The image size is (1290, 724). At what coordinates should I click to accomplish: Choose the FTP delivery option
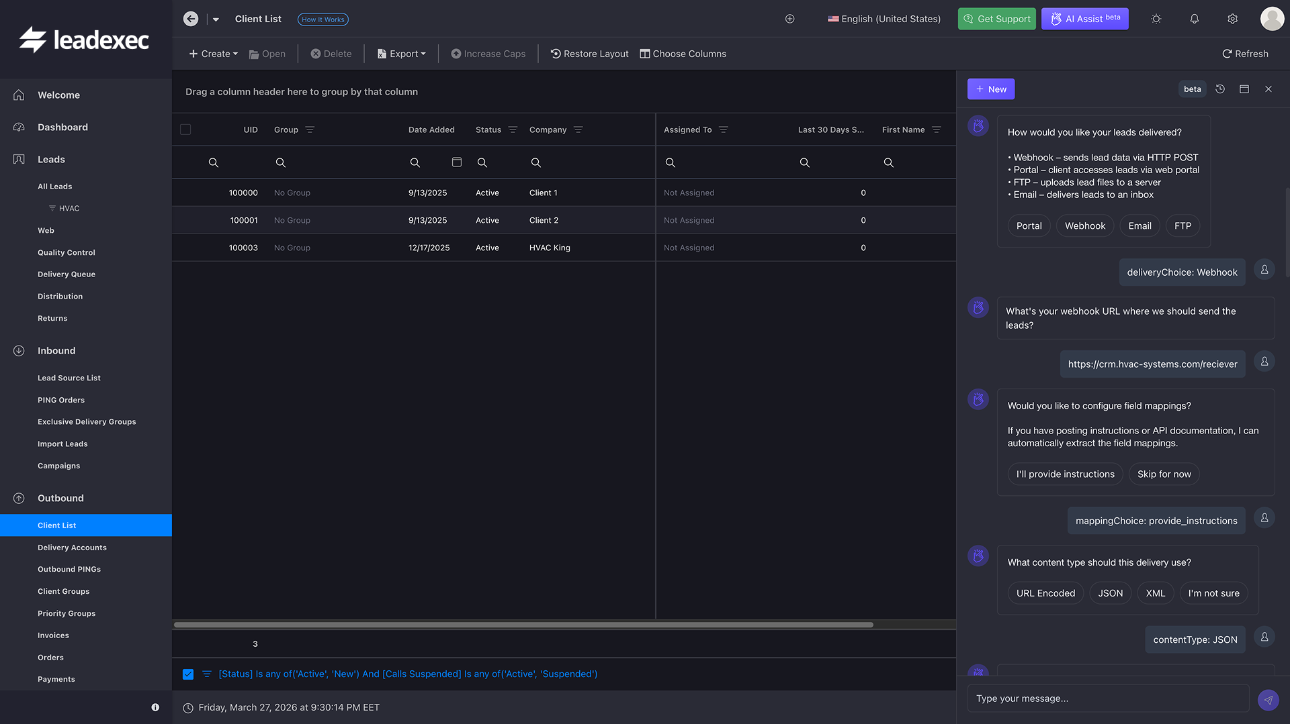click(x=1182, y=226)
